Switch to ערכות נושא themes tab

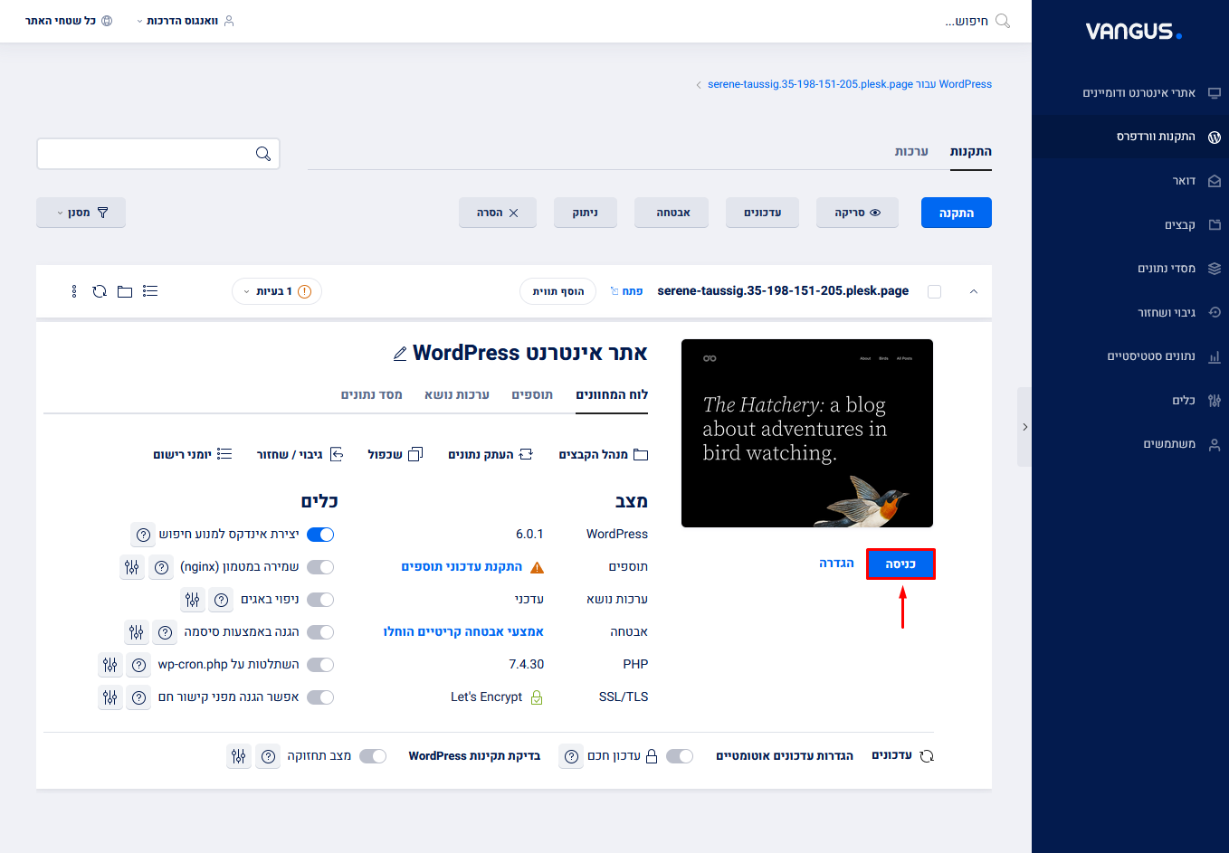(x=457, y=394)
